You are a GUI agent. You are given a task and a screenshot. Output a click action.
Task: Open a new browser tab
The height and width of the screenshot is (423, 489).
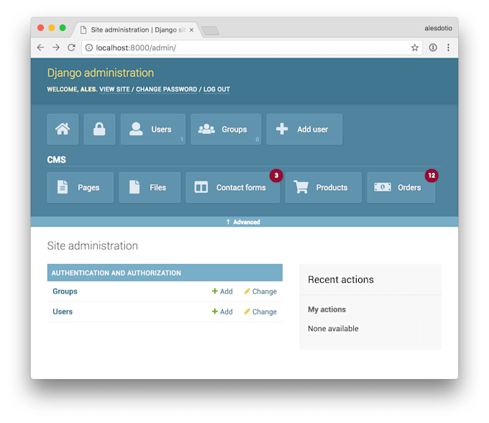[x=210, y=30]
